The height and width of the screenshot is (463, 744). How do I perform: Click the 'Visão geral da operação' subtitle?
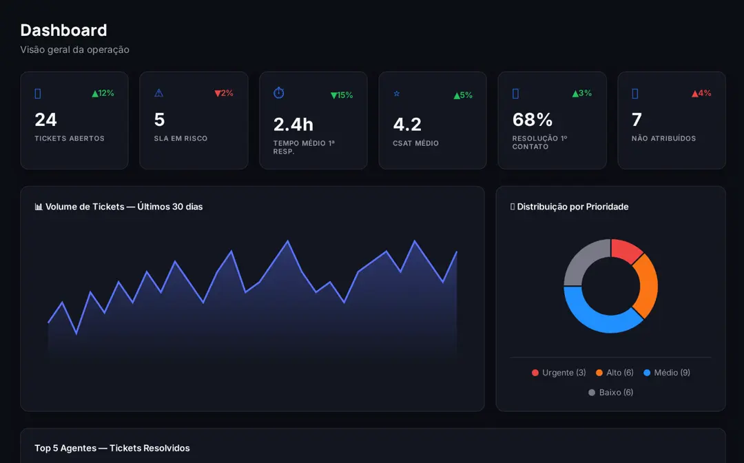tap(75, 50)
